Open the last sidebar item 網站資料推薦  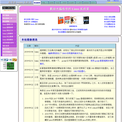9,55
